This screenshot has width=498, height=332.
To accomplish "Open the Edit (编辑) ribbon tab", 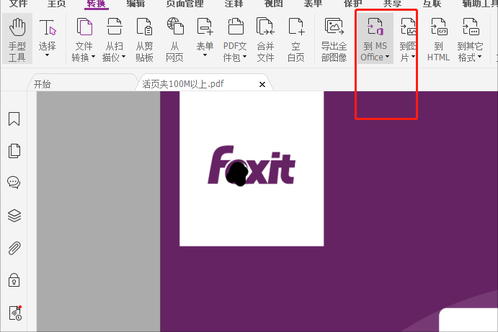I will click(135, 4).
